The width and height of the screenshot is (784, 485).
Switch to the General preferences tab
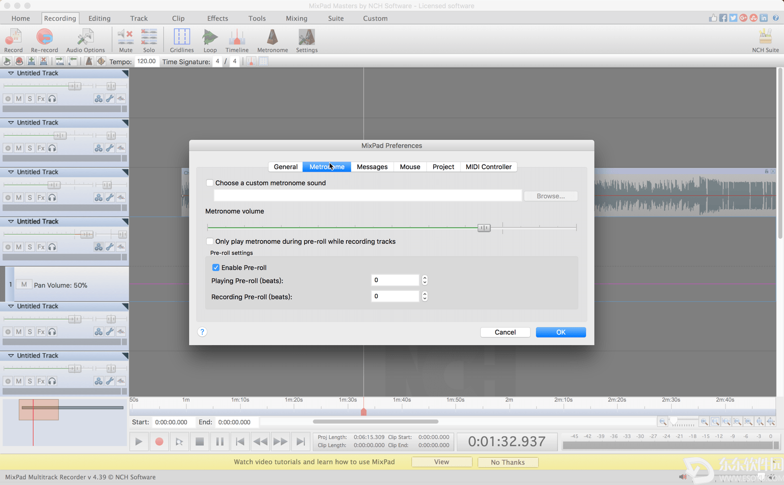pos(286,167)
